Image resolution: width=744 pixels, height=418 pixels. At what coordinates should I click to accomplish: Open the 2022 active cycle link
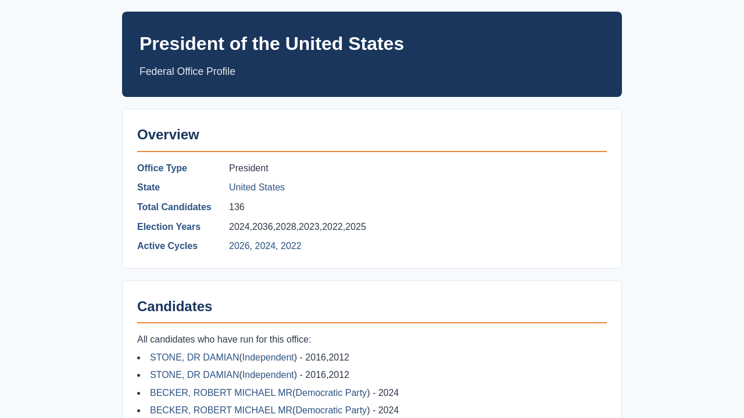pyautogui.click(x=291, y=246)
